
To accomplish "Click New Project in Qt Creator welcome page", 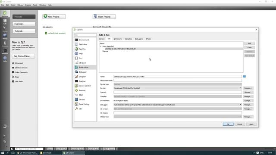I will [54, 16].
